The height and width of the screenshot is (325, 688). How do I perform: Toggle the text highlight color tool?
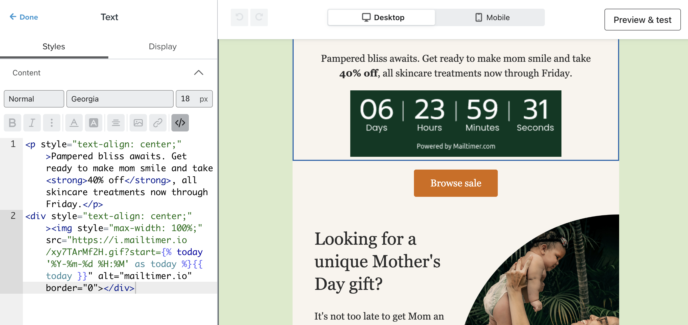click(94, 123)
